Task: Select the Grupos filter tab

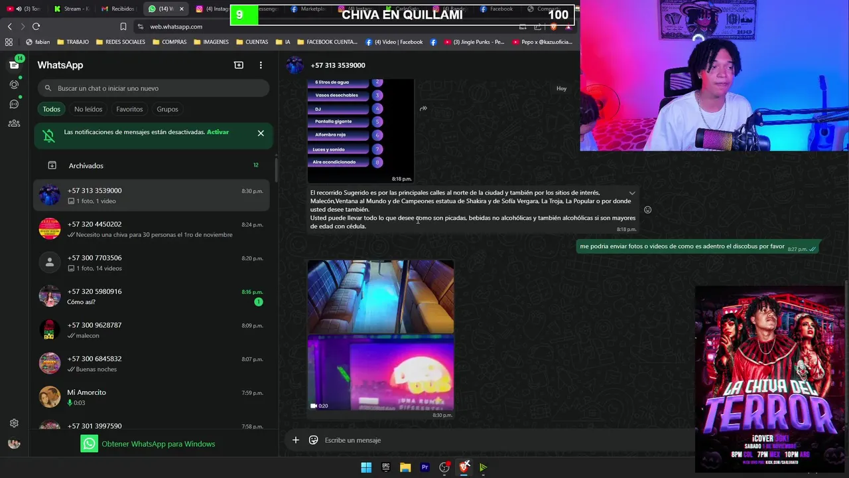Action: coord(167,109)
